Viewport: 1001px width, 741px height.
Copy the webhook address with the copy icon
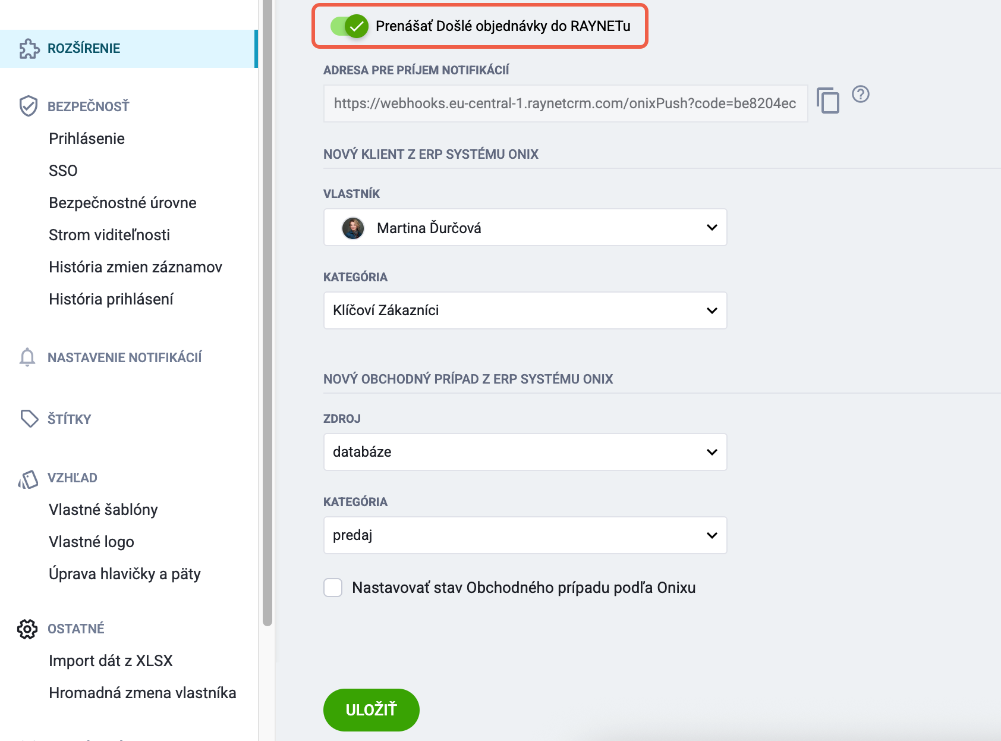click(827, 100)
